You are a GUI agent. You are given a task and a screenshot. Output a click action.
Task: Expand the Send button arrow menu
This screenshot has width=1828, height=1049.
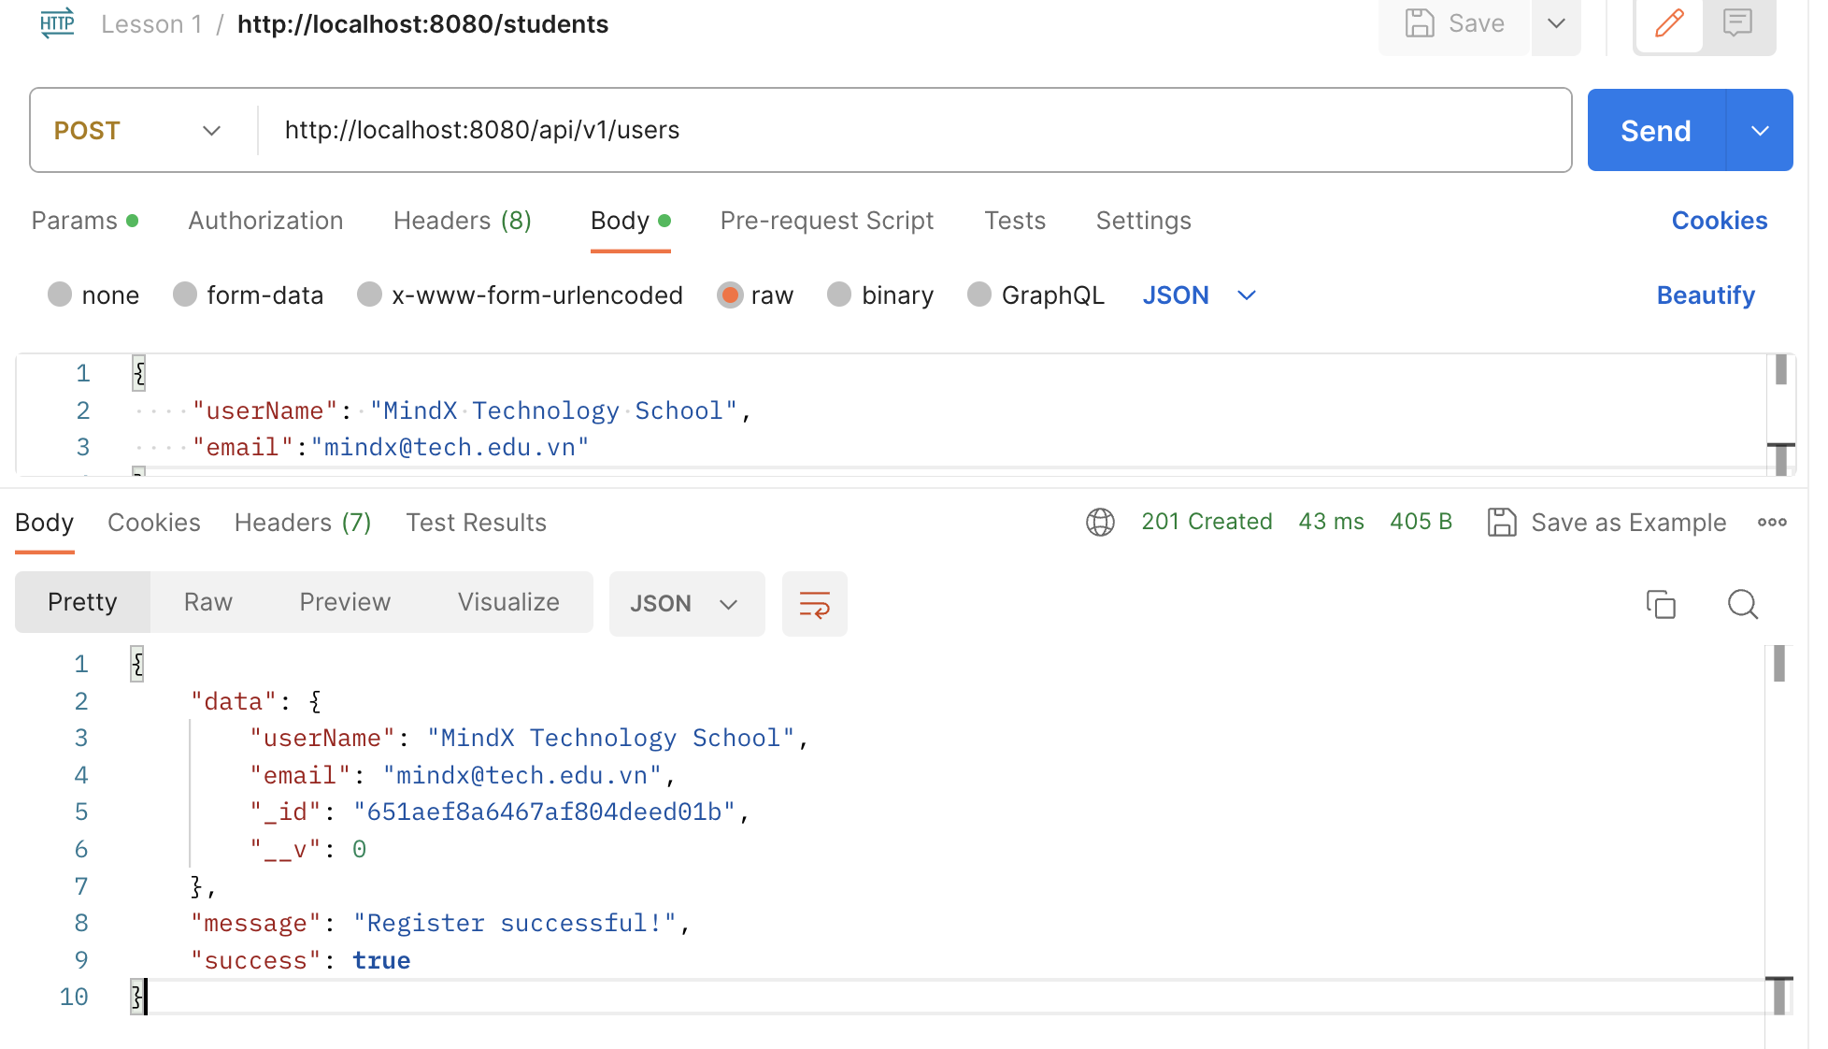coord(1760,131)
